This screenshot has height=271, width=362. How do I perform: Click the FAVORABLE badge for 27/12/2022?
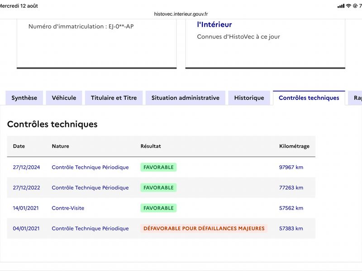coord(159,187)
